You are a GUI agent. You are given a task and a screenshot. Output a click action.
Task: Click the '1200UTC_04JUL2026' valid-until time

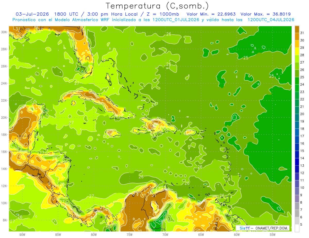coord(271,20)
